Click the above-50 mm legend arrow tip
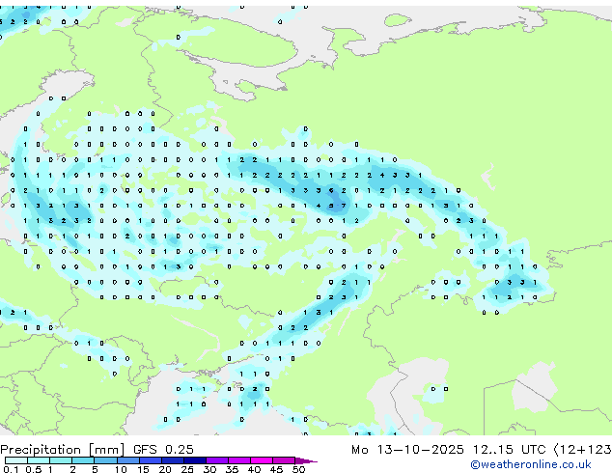612x473 pixels. [306, 460]
